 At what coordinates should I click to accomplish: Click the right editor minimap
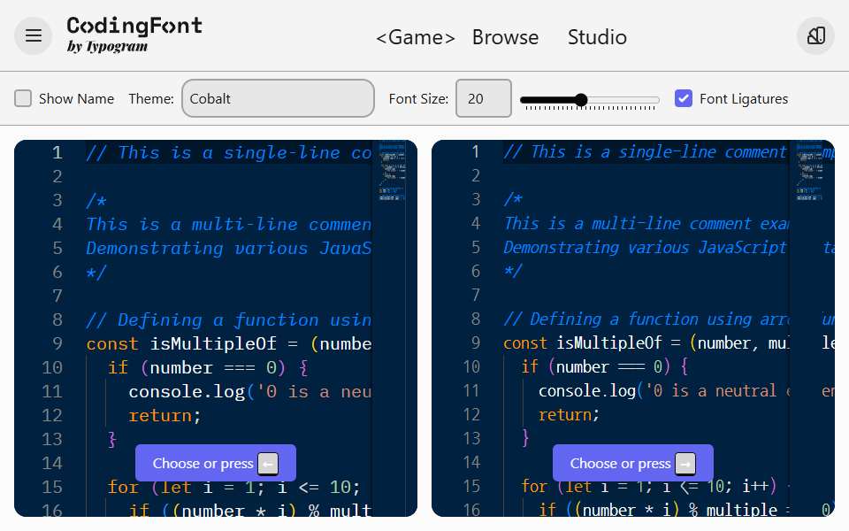[x=809, y=173]
